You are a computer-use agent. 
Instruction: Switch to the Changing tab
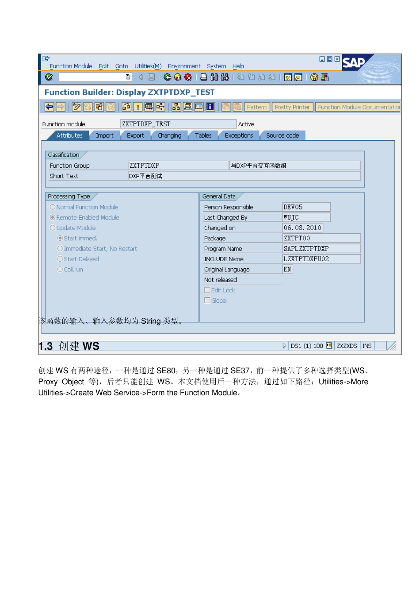(x=169, y=135)
